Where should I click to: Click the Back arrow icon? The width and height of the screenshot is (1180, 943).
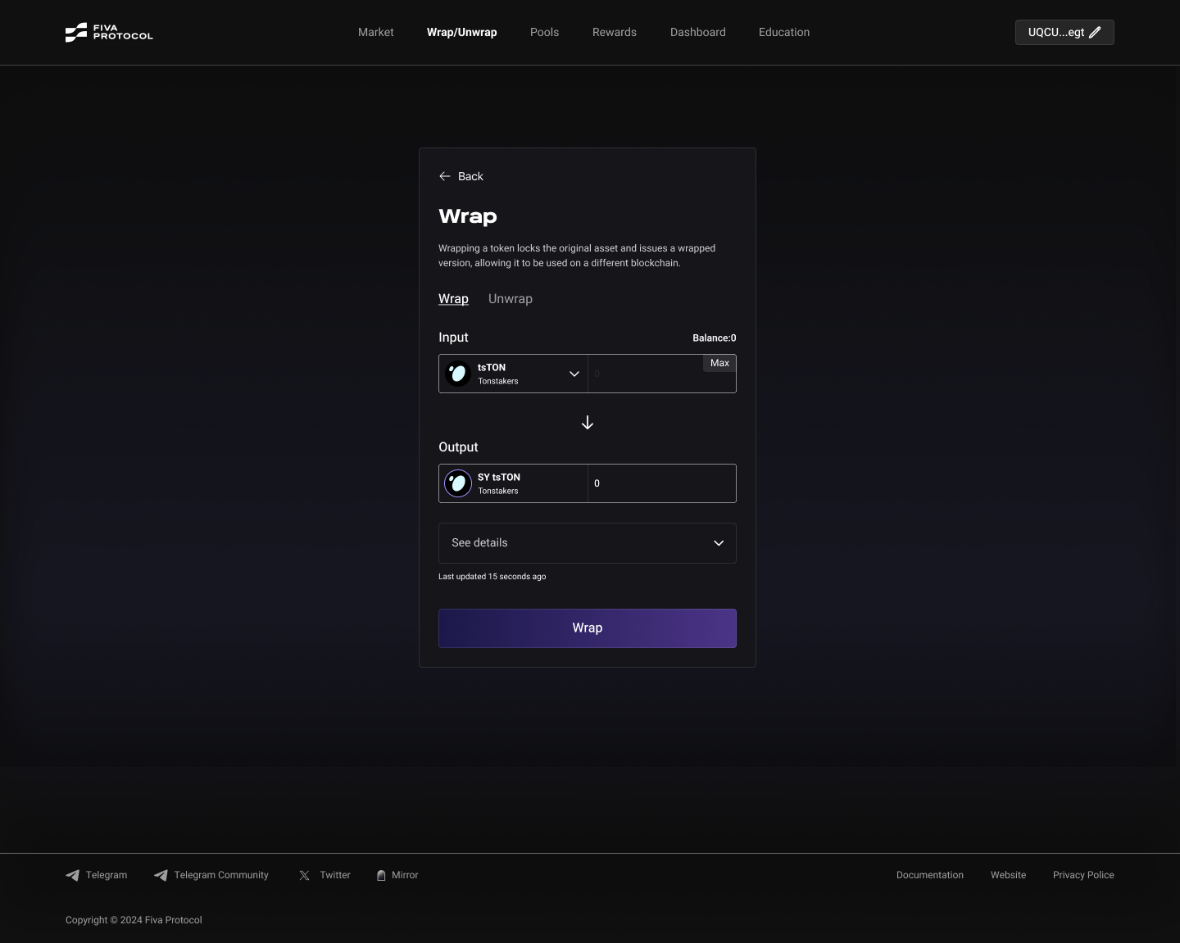[445, 176]
